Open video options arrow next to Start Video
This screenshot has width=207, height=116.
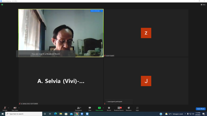pos(19,108)
